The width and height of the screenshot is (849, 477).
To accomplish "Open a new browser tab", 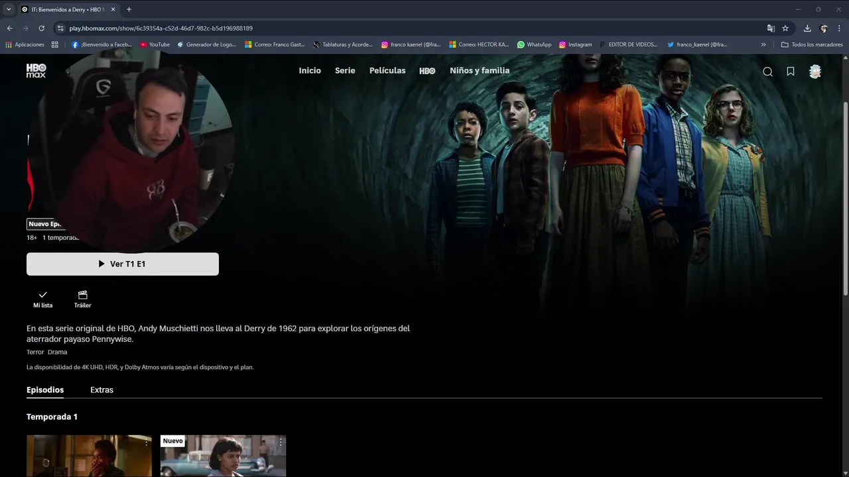I will [129, 9].
